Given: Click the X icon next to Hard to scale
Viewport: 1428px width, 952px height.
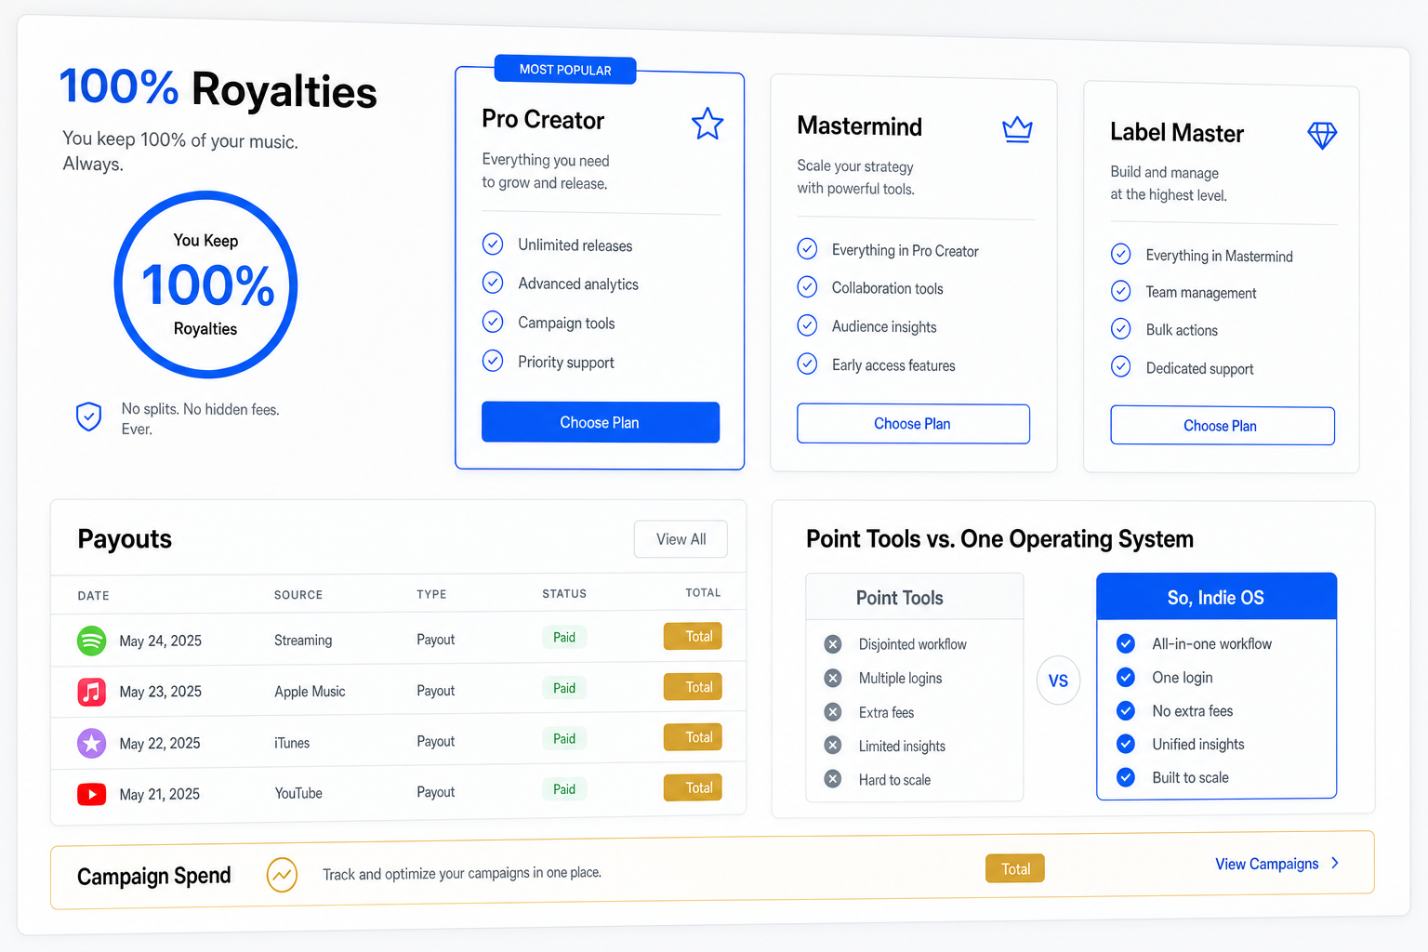Looking at the screenshot, I should pyautogui.click(x=833, y=779).
